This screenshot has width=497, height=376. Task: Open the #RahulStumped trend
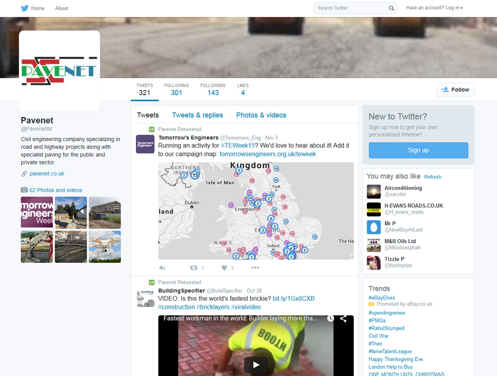pos(386,328)
